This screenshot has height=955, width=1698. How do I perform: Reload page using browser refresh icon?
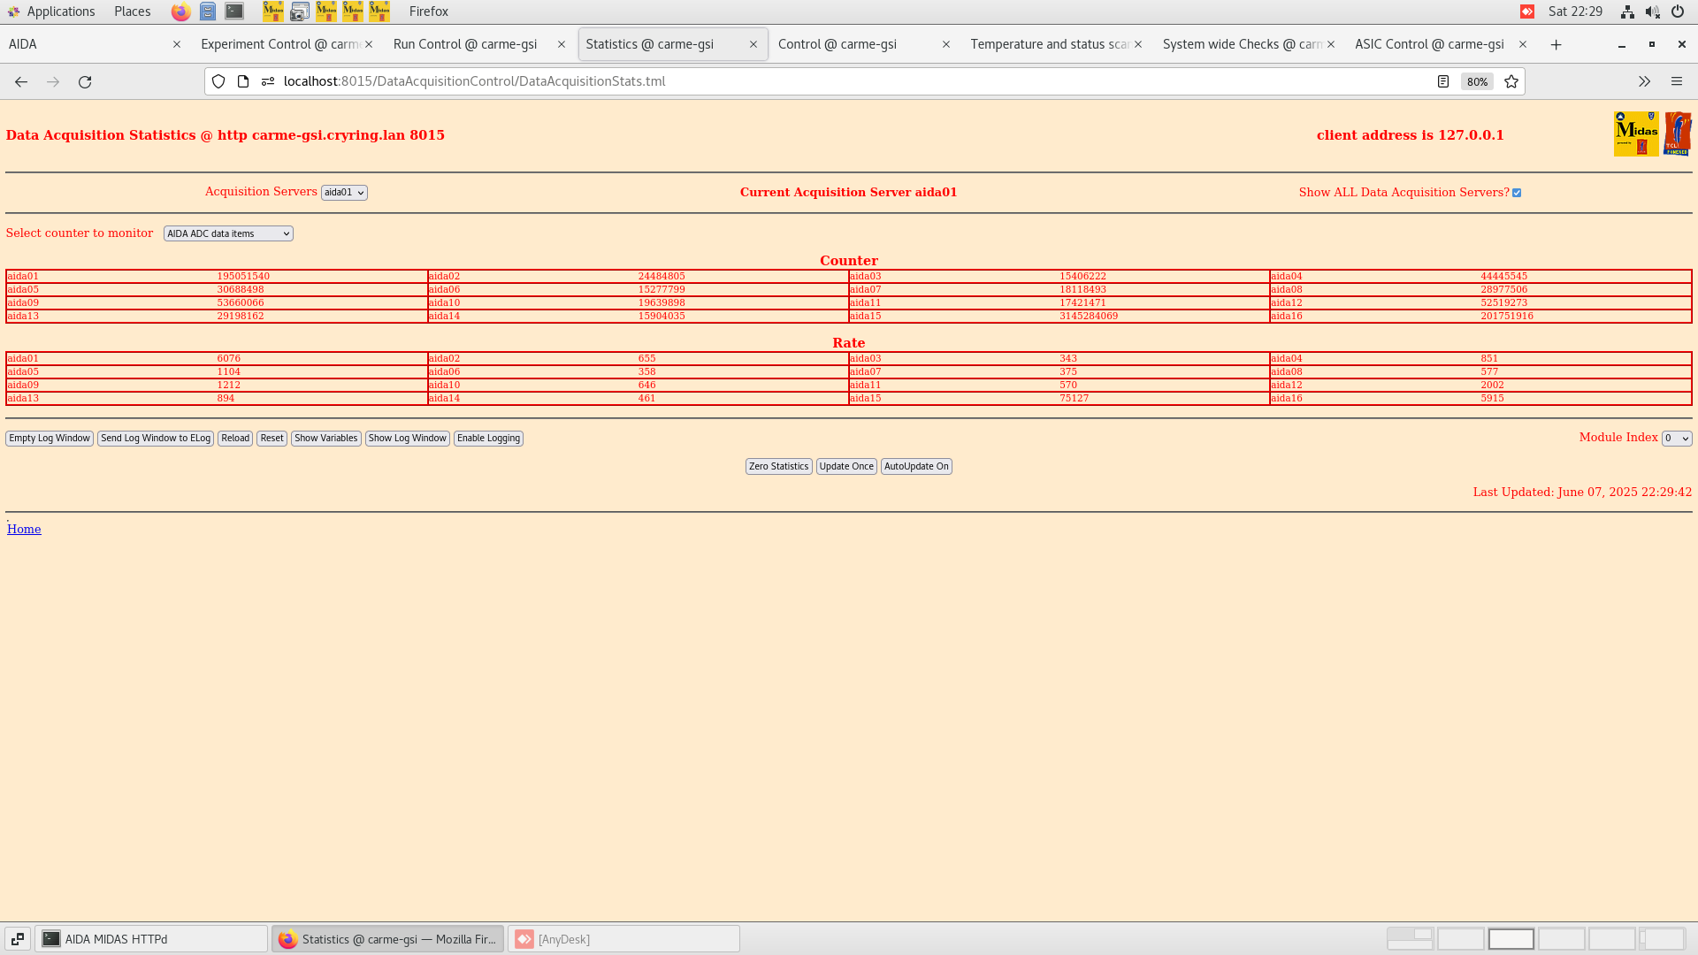coord(85,81)
